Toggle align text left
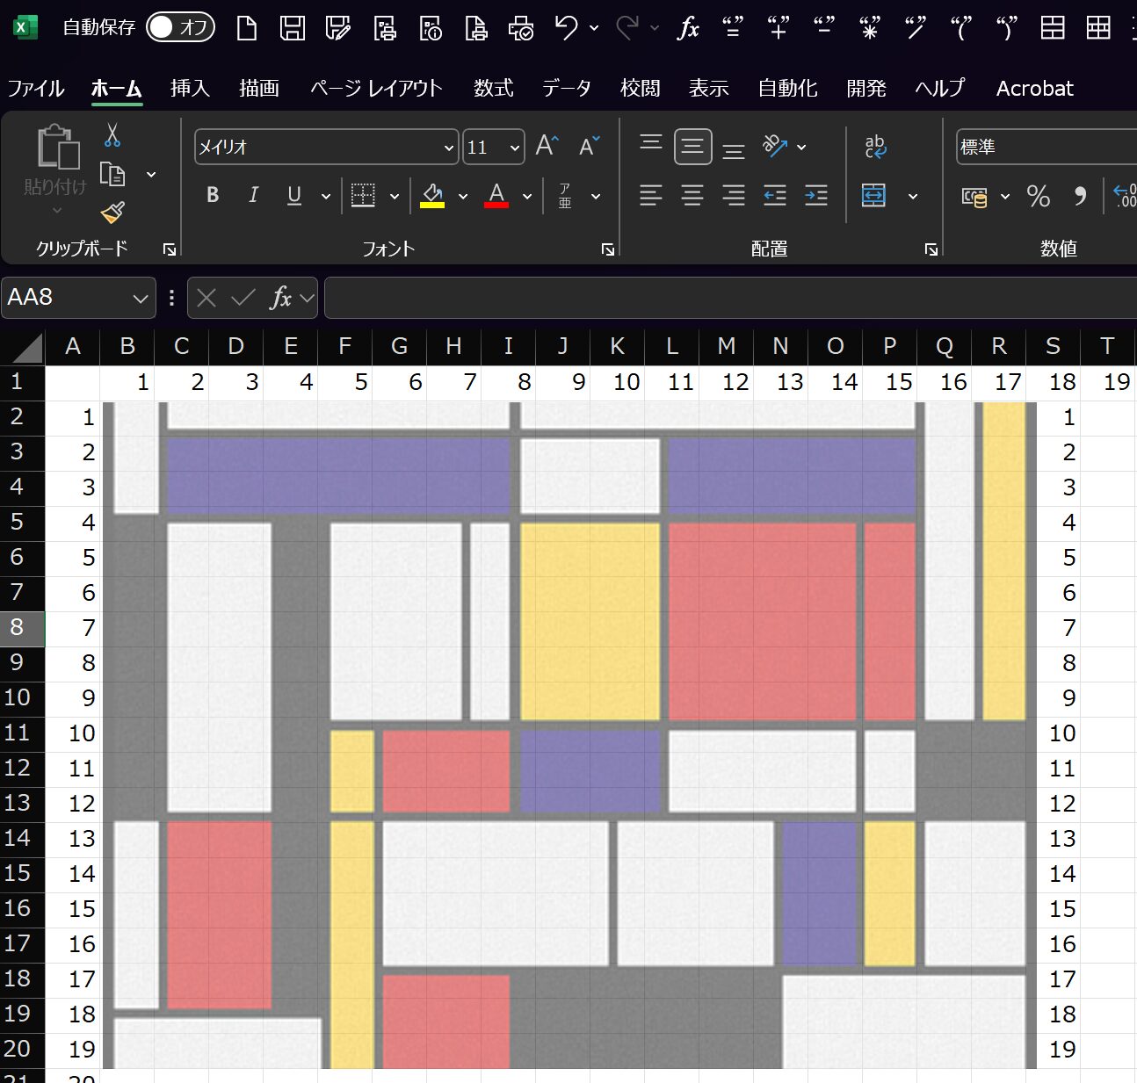Viewport: 1137px width, 1083px height. click(x=651, y=195)
